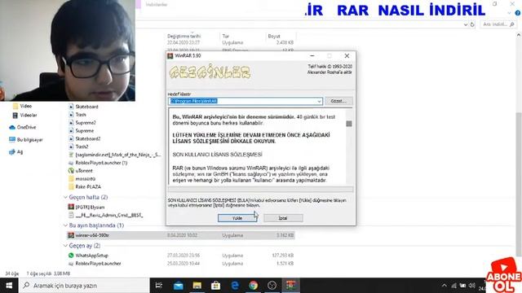Open Ağ network in navigation pane
Image resolution: width=522 pixels, height=293 pixels.
pyautogui.click(x=16, y=152)
